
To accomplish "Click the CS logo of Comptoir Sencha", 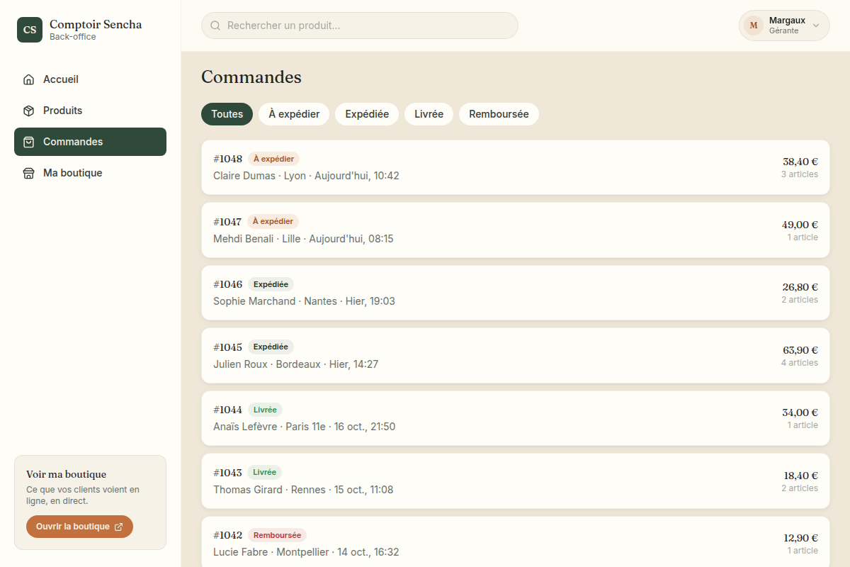I will (30, 30).
